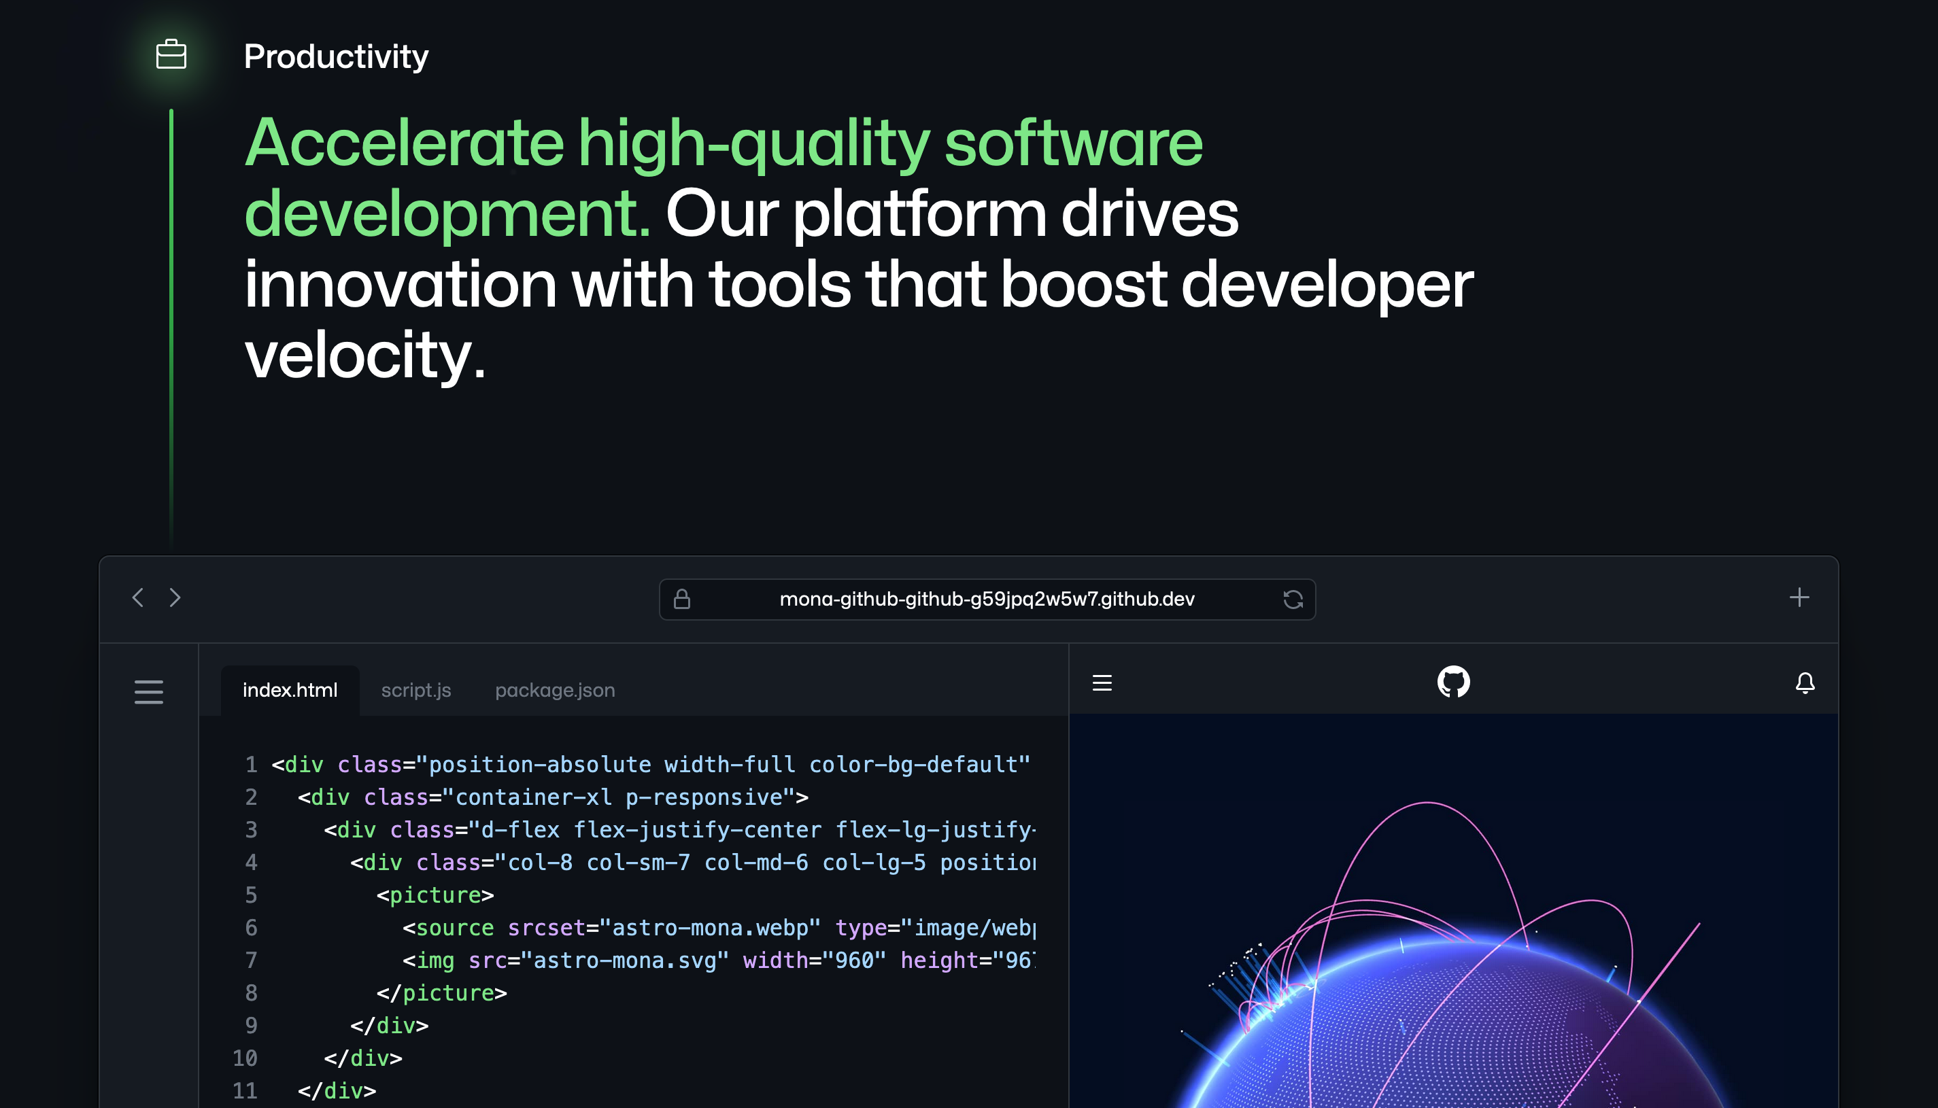Click the GitHub Octocat logo
1938x1108 pixels.
coord(1453,682)
